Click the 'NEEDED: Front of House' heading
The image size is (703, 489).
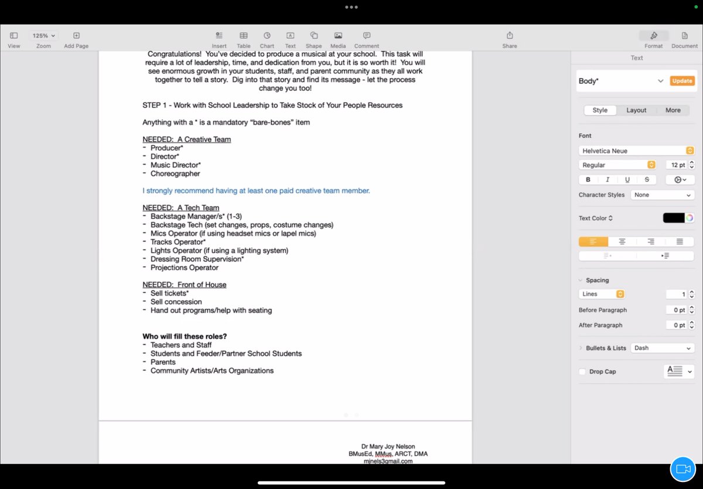coord(185,284)
